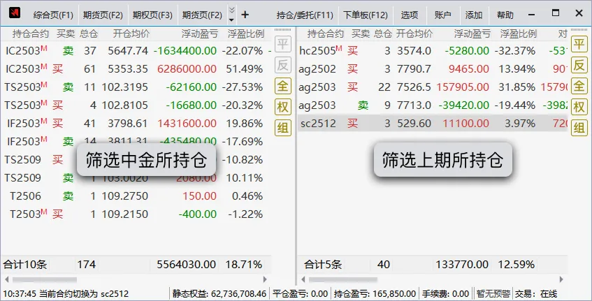Select hc2505 买 position row

[433, 50]
